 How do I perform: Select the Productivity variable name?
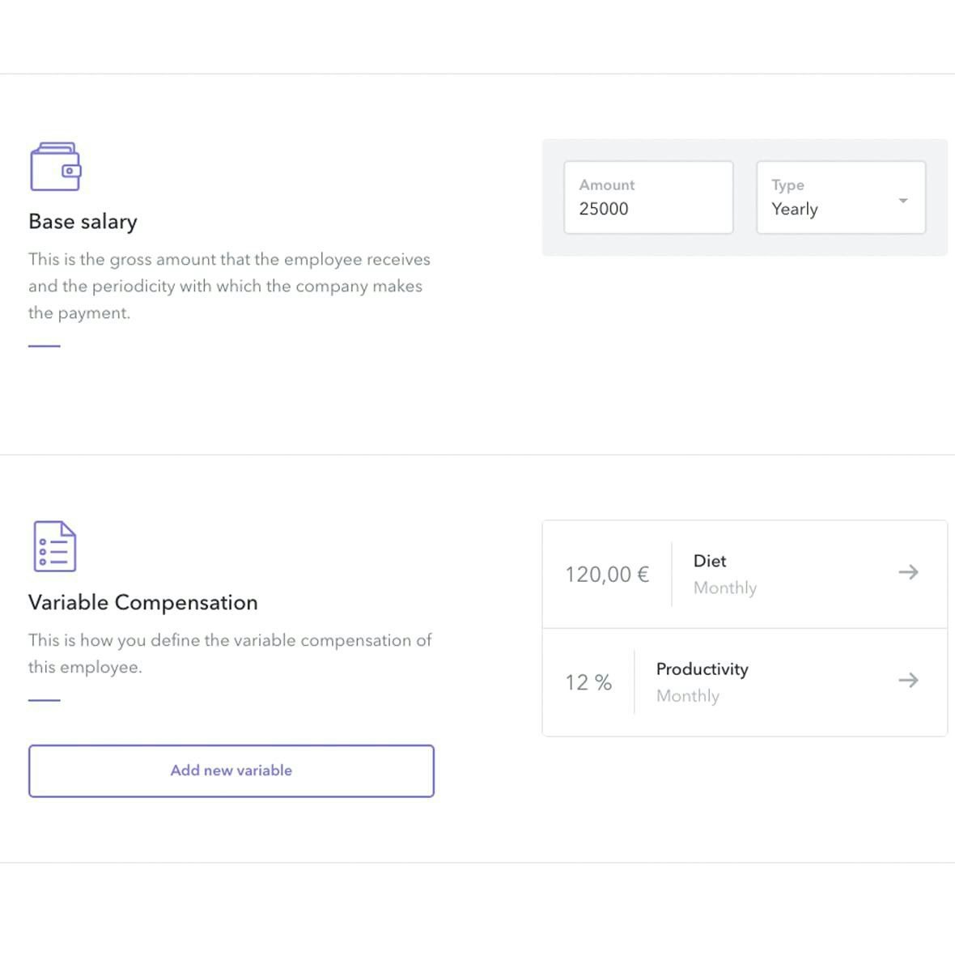coord(702,669)
